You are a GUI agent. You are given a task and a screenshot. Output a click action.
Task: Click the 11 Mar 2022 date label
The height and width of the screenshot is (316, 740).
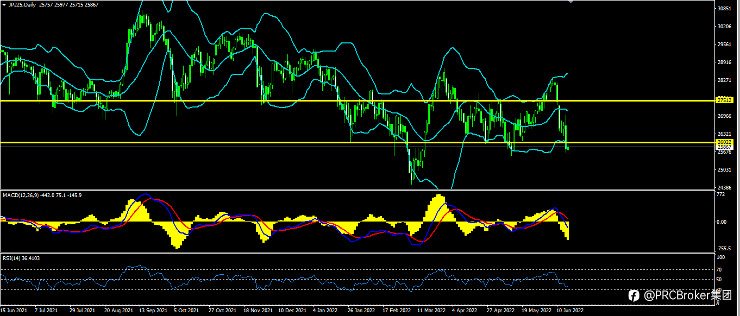click(x=431, y=311)
